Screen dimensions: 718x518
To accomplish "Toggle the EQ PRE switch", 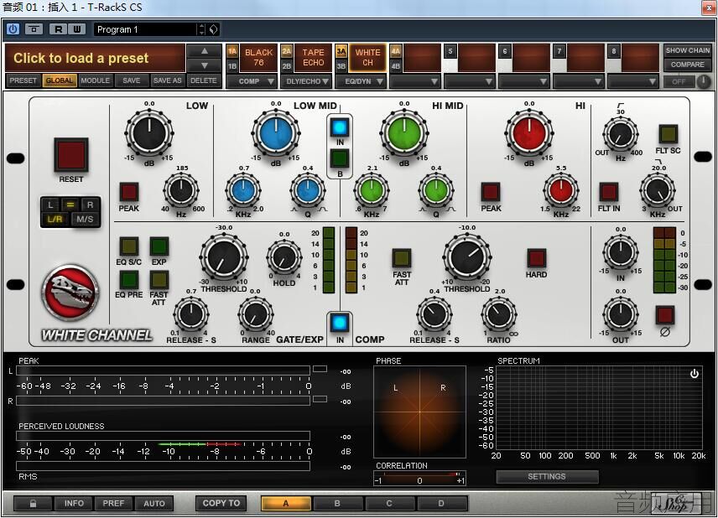I will click(128, 280).
